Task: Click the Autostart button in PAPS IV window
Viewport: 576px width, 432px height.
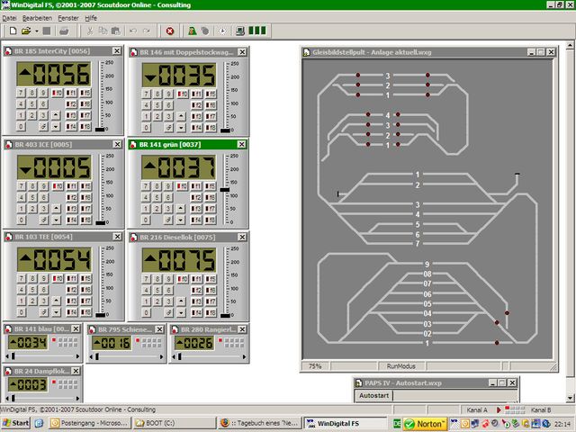Action: click(373, 396)
